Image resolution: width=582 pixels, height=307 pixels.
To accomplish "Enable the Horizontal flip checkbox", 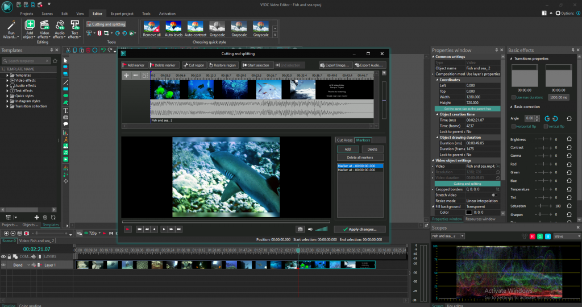I will point(513,126).
